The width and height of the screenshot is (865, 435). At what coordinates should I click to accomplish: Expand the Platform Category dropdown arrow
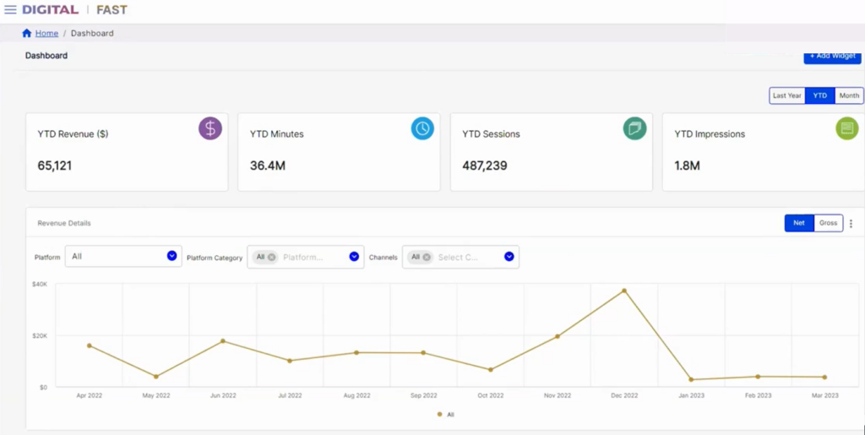coord(354,257)
